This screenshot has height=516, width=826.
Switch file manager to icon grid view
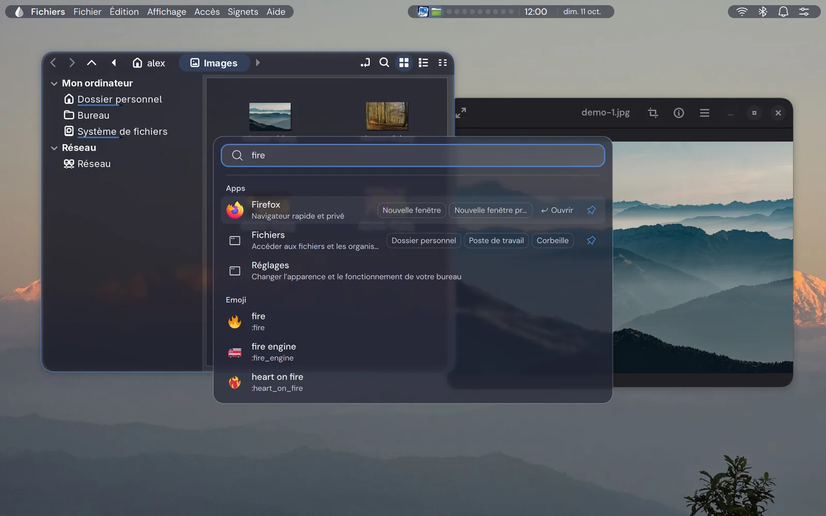tap(404, 62)
